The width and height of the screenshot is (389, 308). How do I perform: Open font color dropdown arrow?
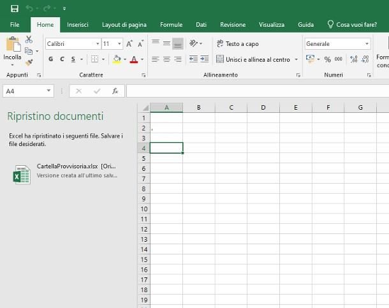(142, 59)
